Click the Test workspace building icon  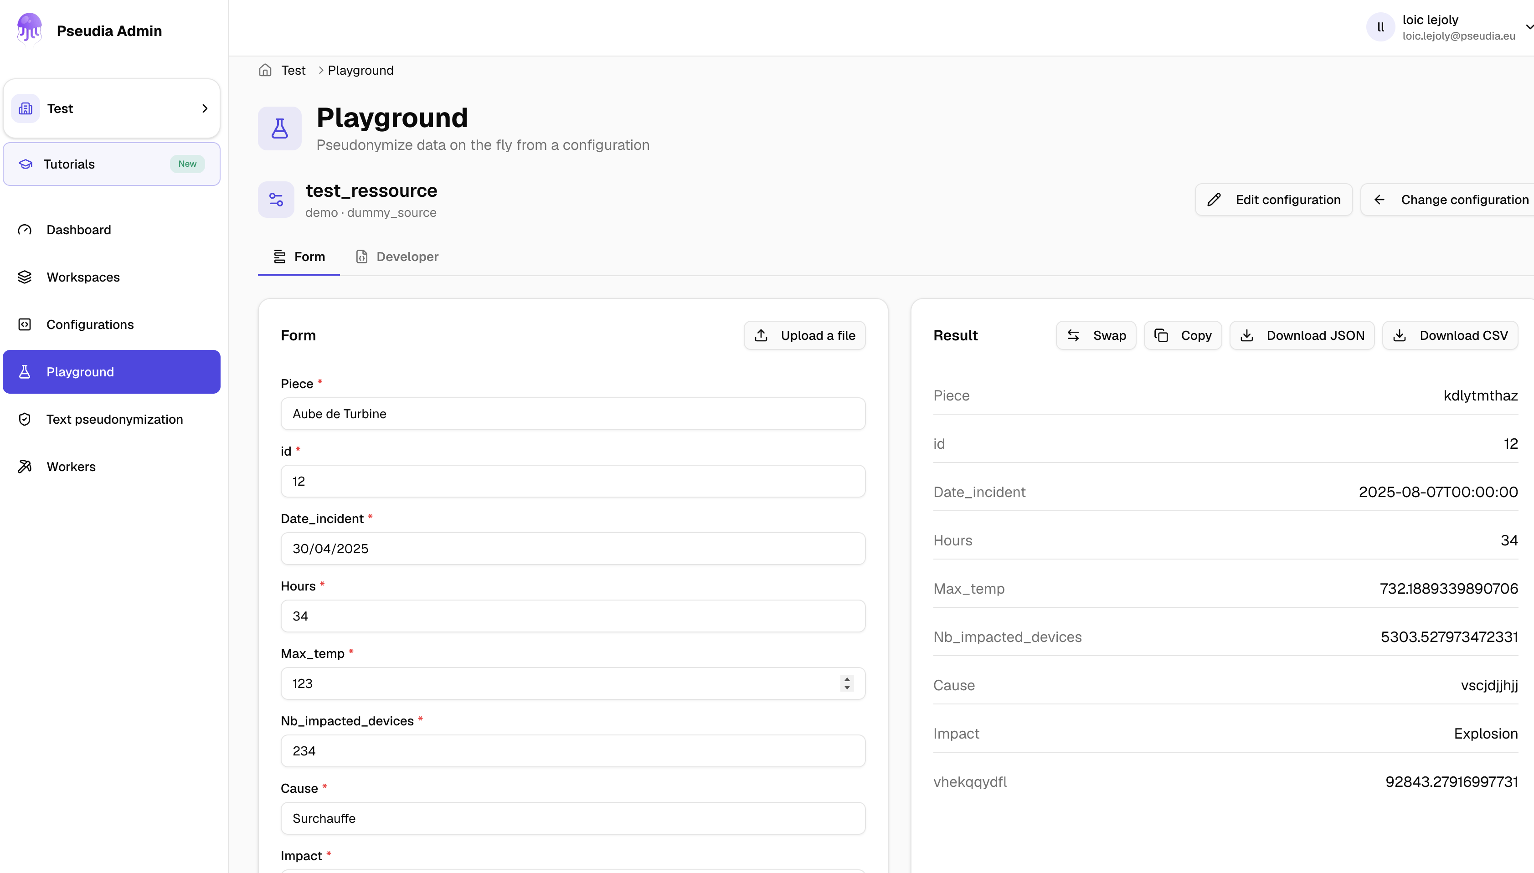(x=26, y=108)
